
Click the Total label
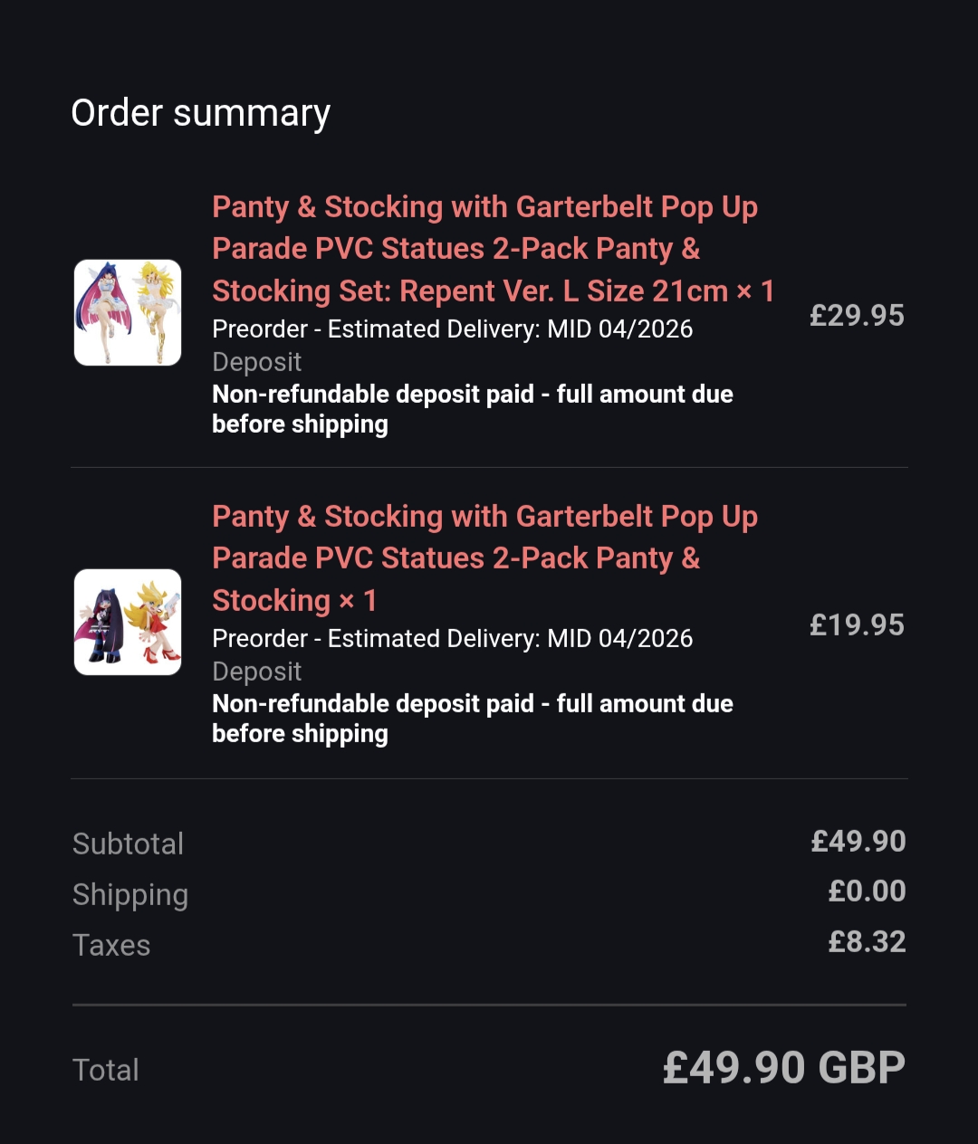click(x=106, y=1070)
